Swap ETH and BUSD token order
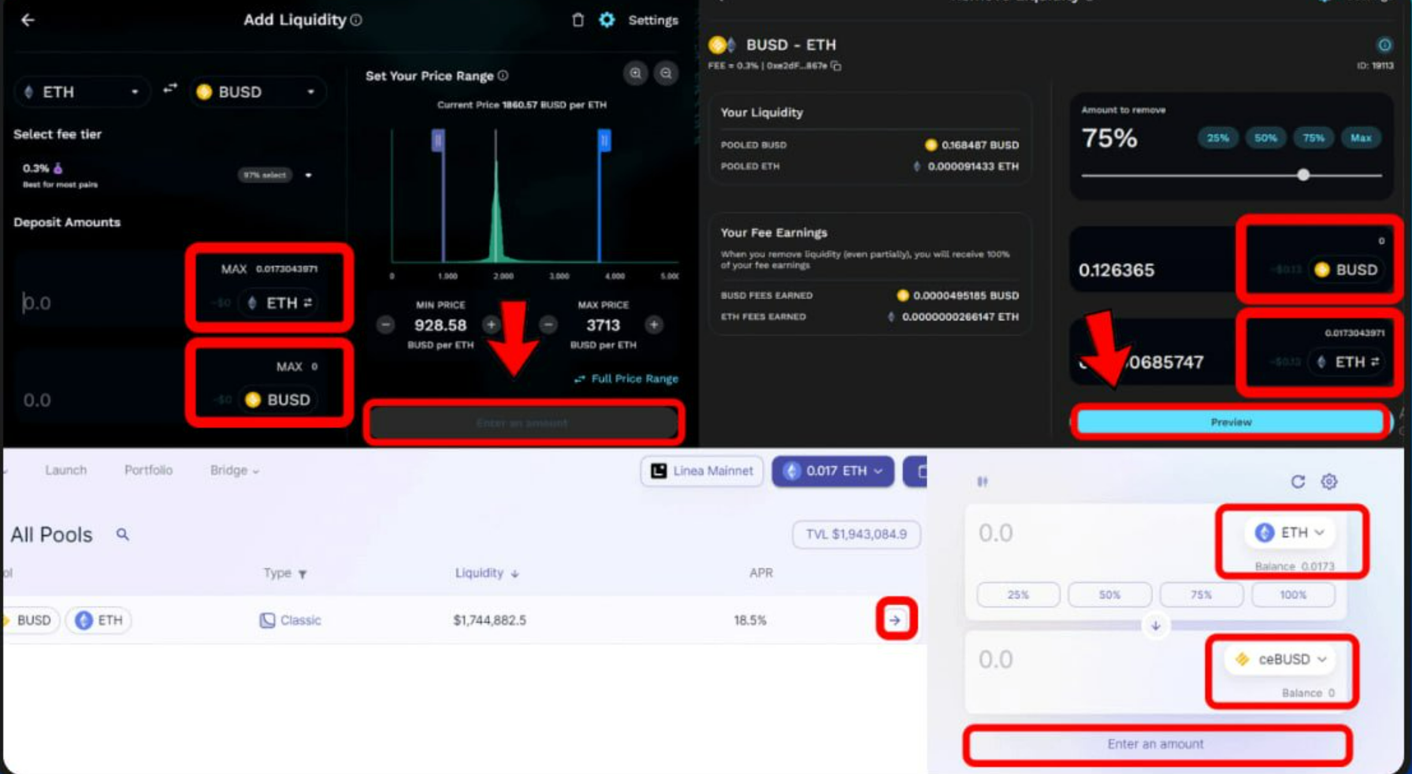The width and height of the screenshot is (1412, 774). (x=170, y=88)
